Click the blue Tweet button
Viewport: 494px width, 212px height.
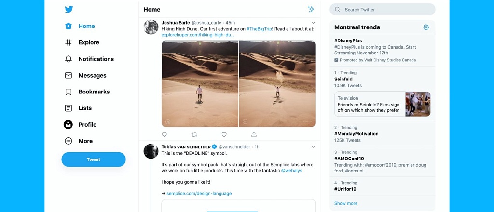[x=94, y=159]
